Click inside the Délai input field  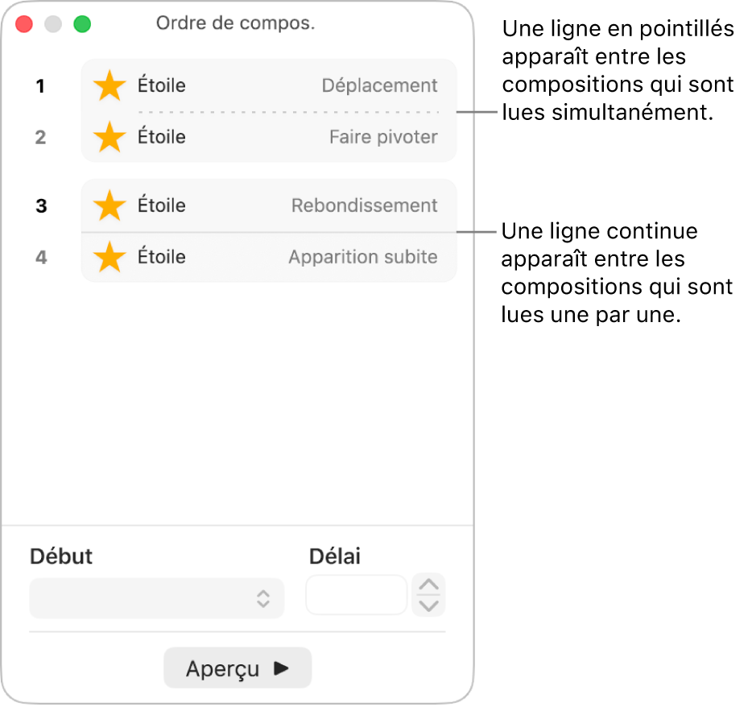coord(356,594)
